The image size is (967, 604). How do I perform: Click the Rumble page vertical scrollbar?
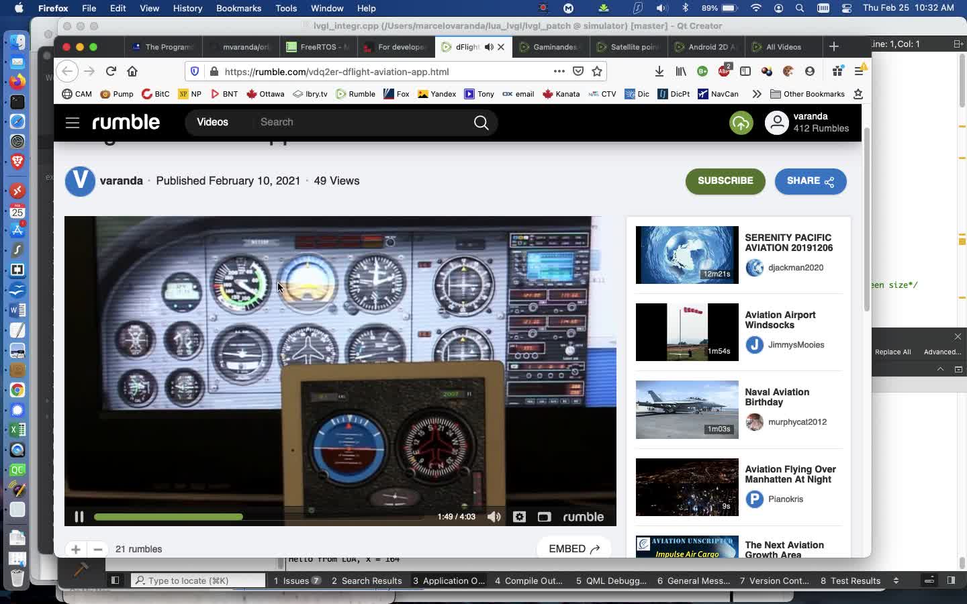click(x=866, y=220)
